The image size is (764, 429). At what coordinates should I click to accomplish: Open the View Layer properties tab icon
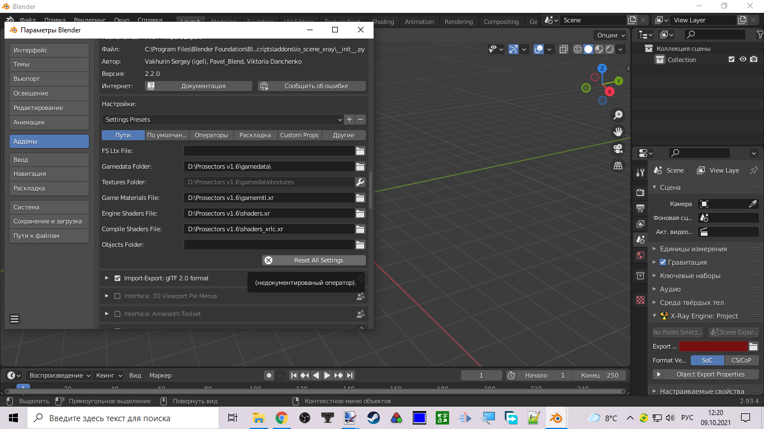coord(640,223)
